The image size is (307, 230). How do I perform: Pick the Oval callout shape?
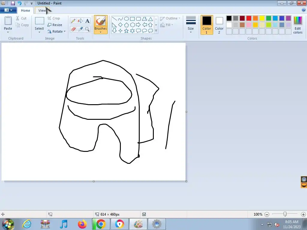point(145,31)
